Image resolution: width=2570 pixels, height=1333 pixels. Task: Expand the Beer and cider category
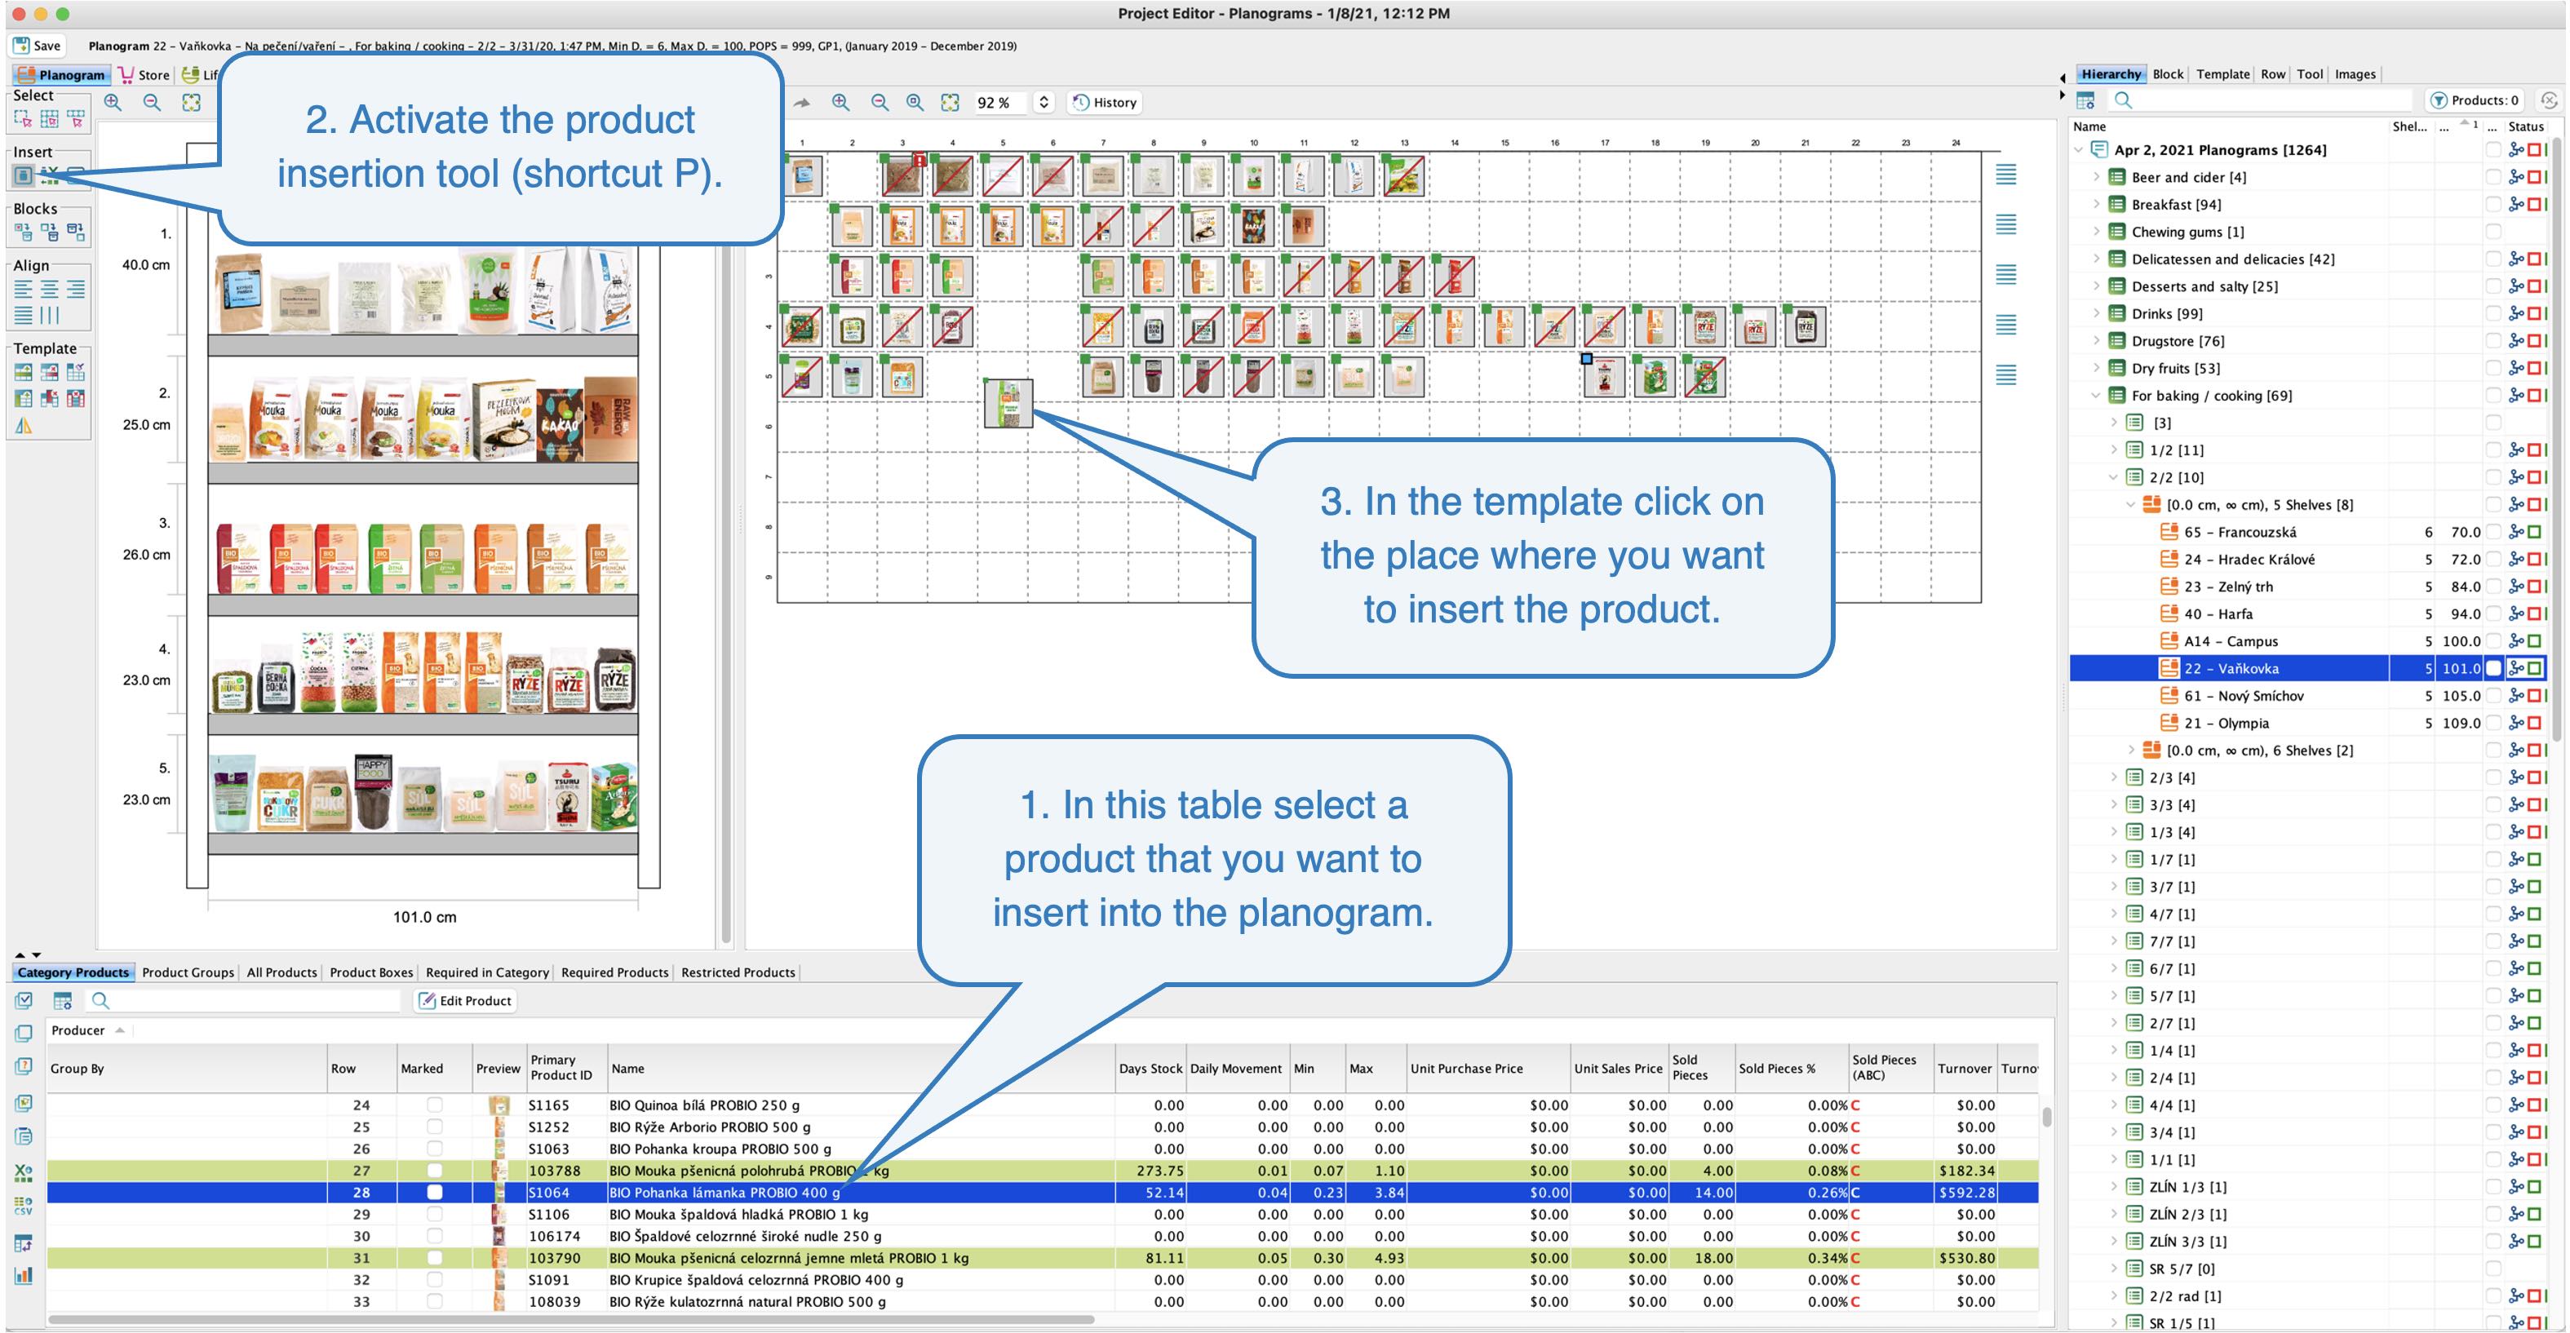2095,178
